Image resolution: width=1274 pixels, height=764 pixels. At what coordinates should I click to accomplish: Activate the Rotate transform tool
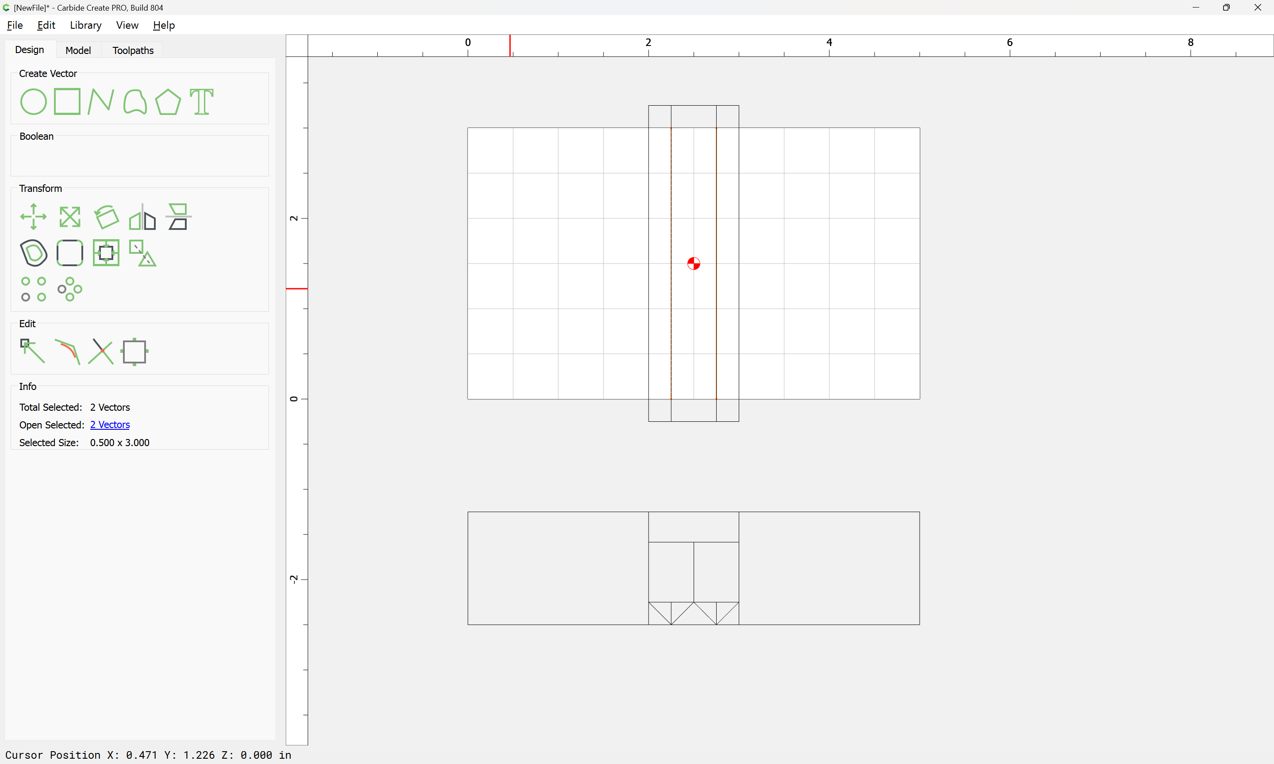pos(107,217)
